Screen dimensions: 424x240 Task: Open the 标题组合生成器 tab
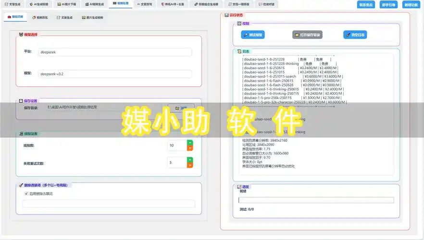(206, 4)
